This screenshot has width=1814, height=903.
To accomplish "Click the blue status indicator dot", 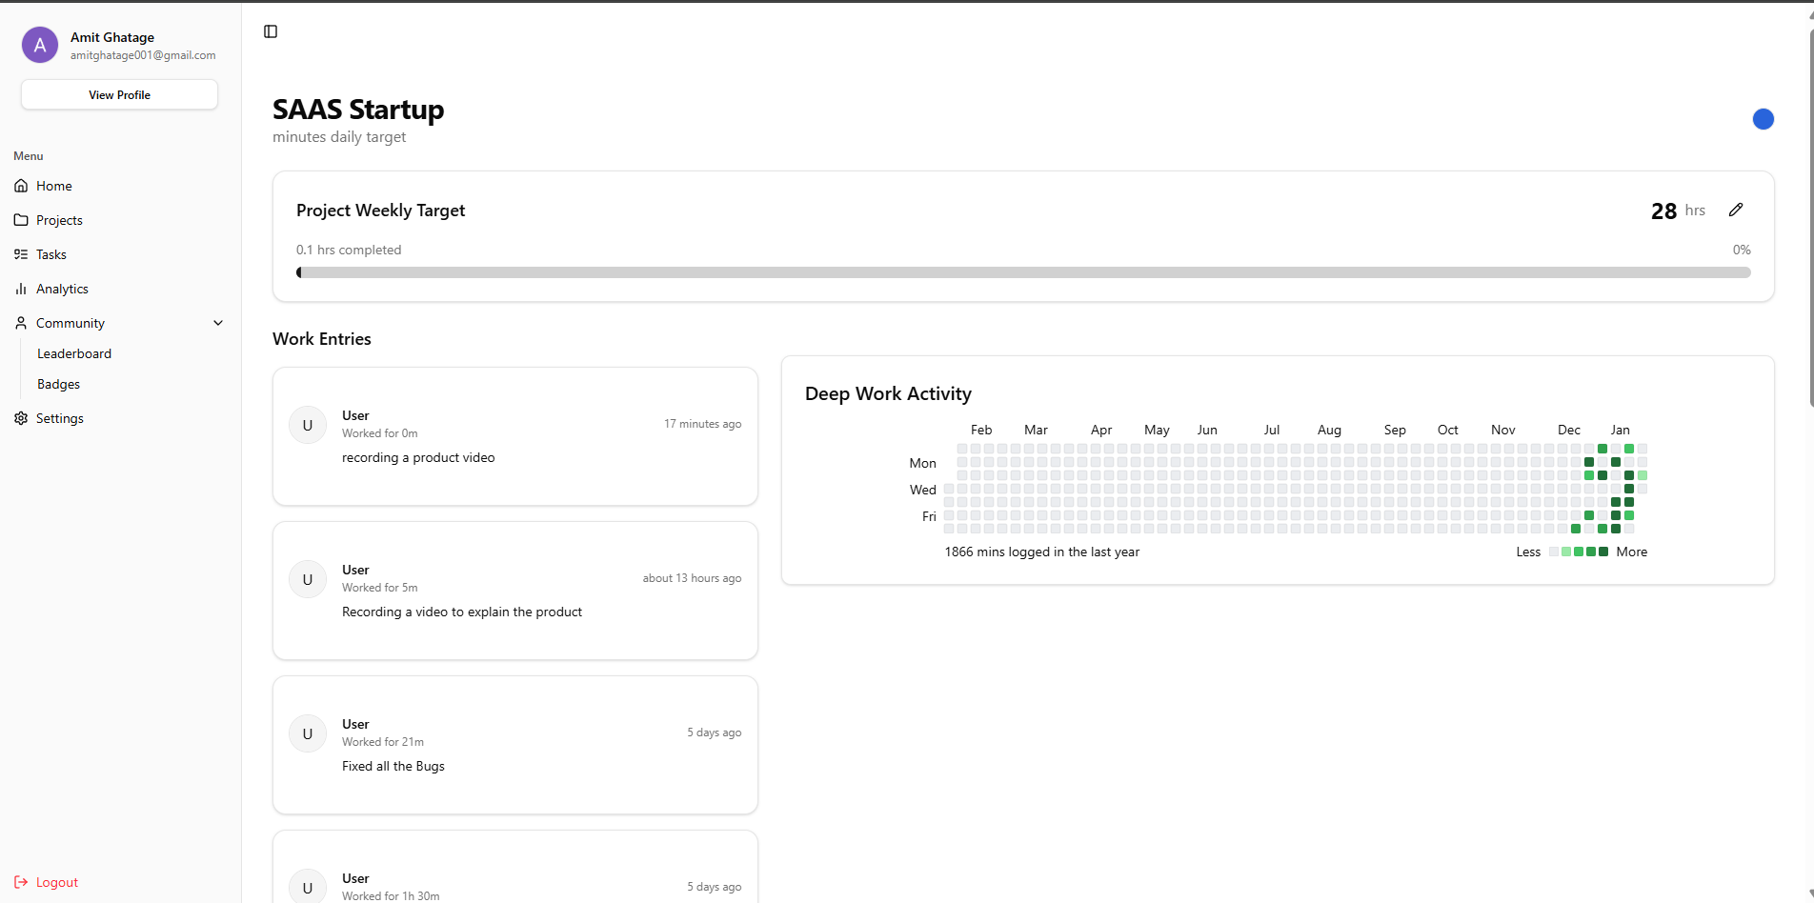I will pos(1764,119).
